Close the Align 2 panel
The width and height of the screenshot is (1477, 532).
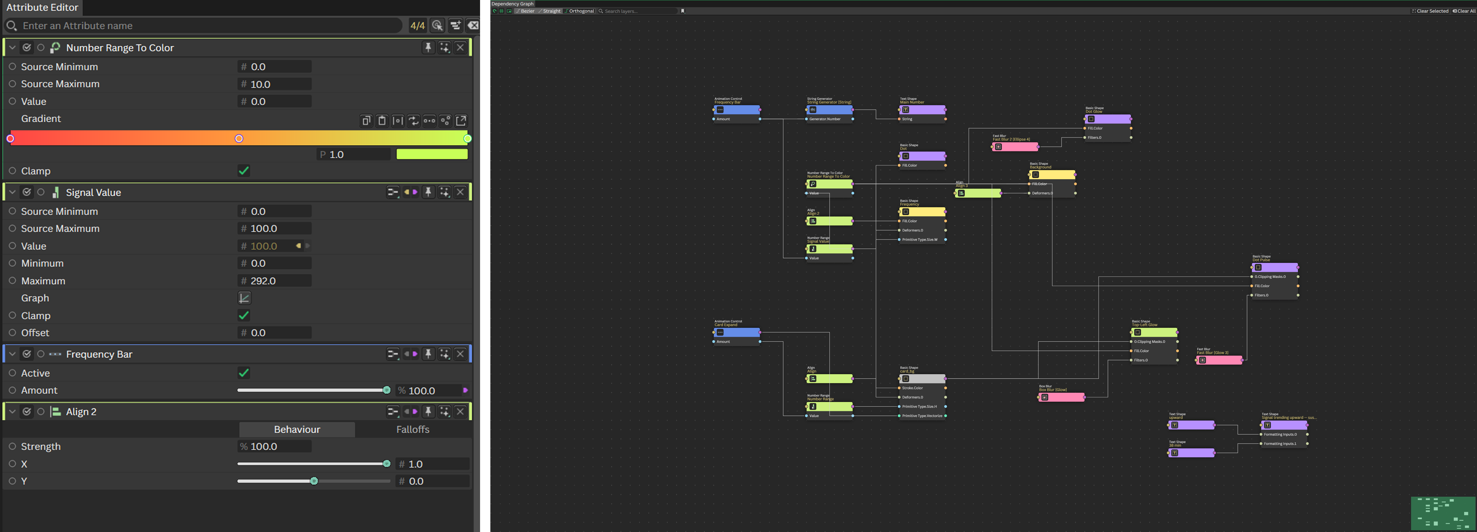pos(460,411)
